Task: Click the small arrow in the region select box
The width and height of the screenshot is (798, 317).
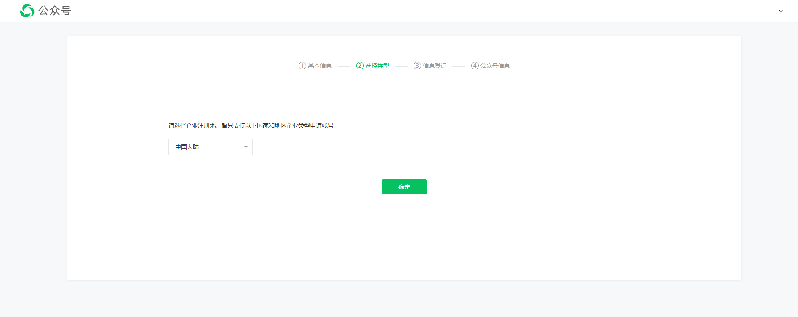Action: (246, 147)
